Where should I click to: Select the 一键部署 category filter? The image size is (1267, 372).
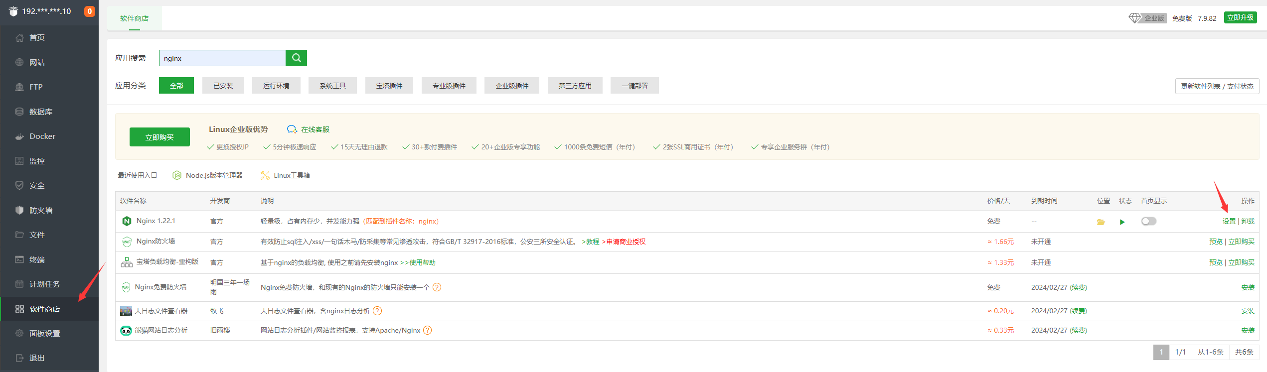[x=634, y=86]
